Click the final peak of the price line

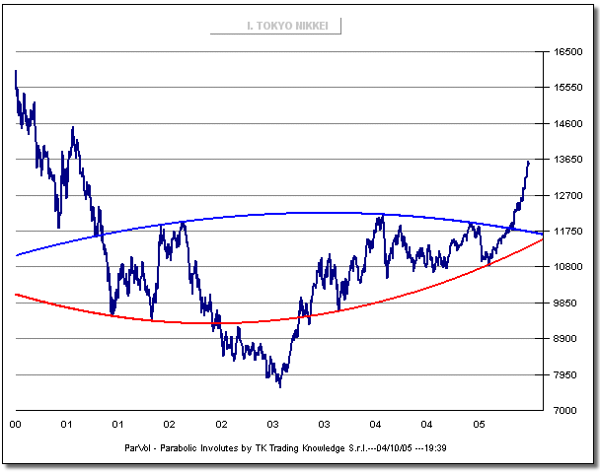pyautogui.click(x=529, y=161)
